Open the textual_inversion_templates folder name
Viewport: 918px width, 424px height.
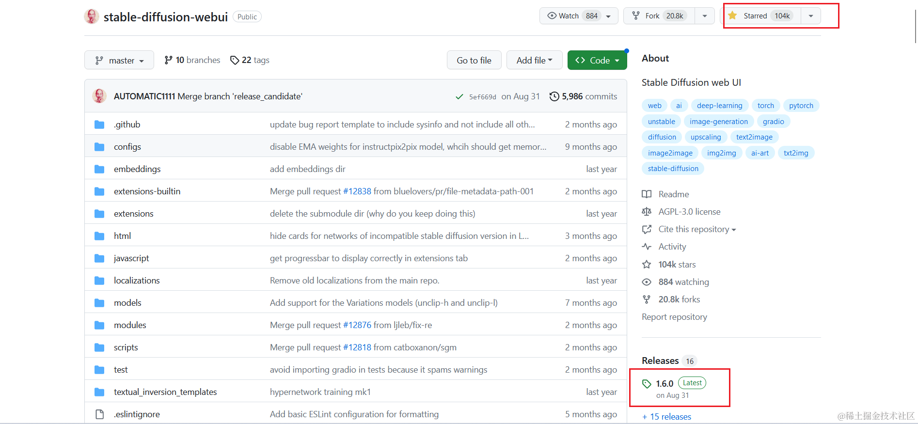(x=165, y=392)
